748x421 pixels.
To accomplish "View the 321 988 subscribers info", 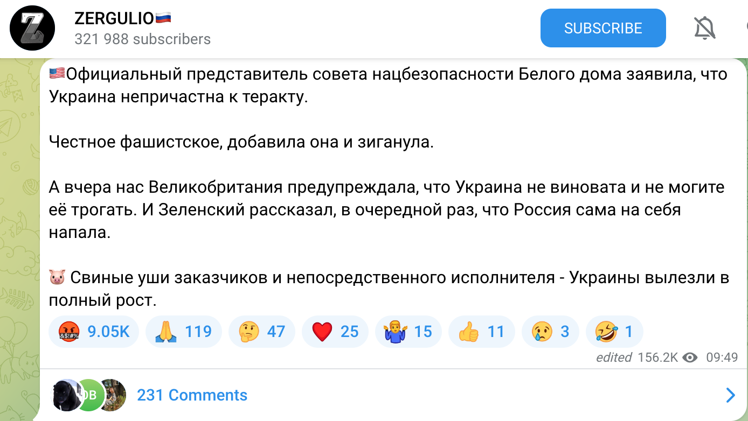I will pyautogui.click(x=142, y=39).
